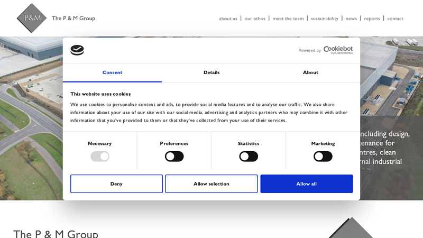
Task: Open the Cookiebot by Usercentrics link
Action: (x=338, y=50)
